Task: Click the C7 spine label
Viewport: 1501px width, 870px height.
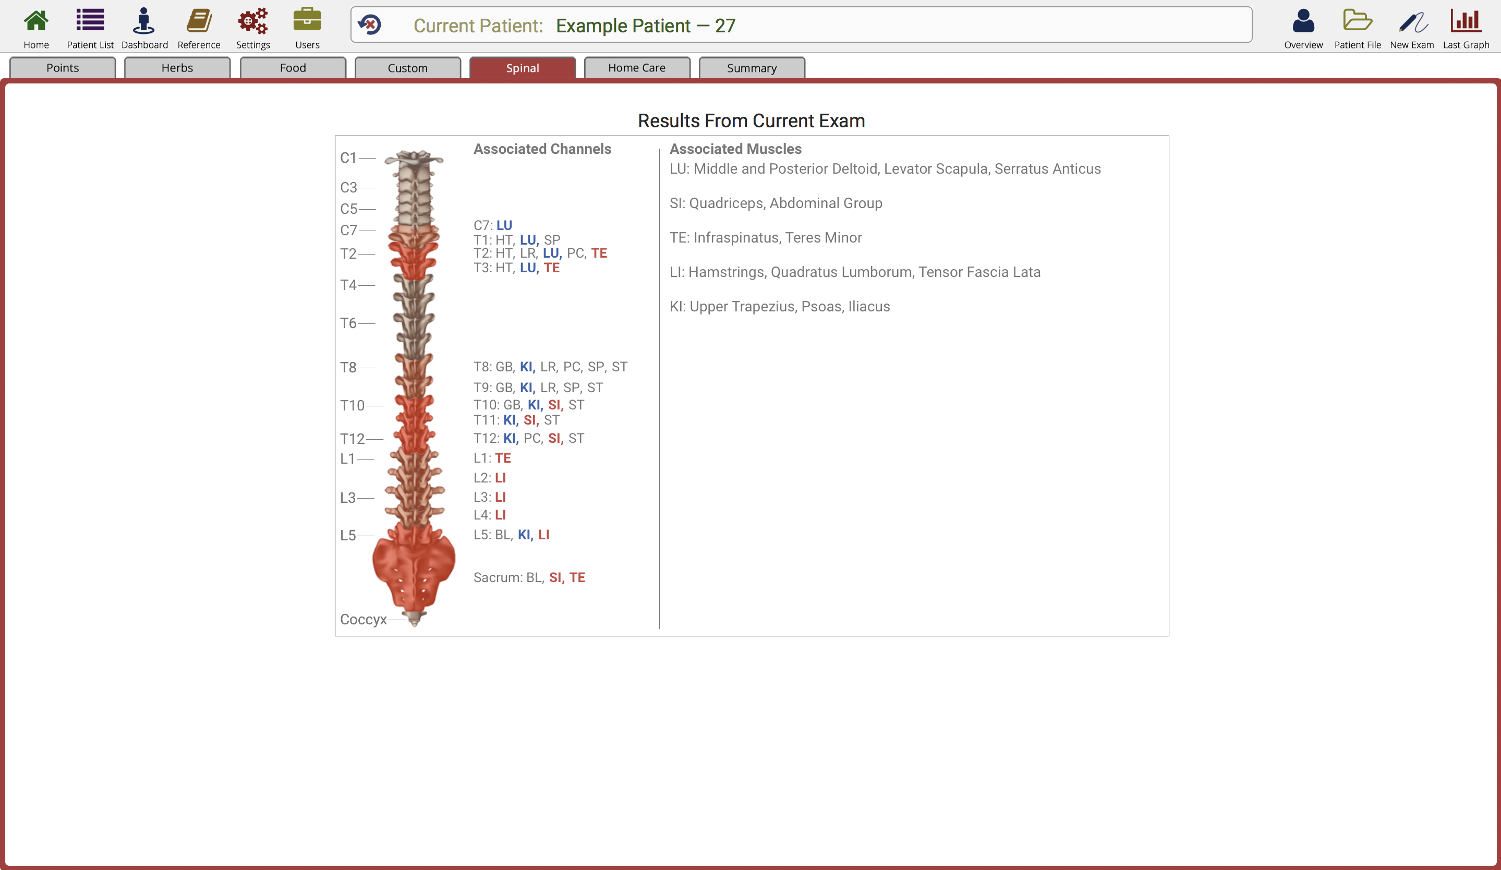Action: tap(348, 231)
